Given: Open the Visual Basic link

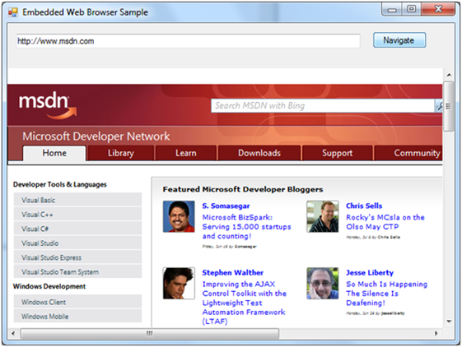Looking at the screenshot, I should (77, 200).
